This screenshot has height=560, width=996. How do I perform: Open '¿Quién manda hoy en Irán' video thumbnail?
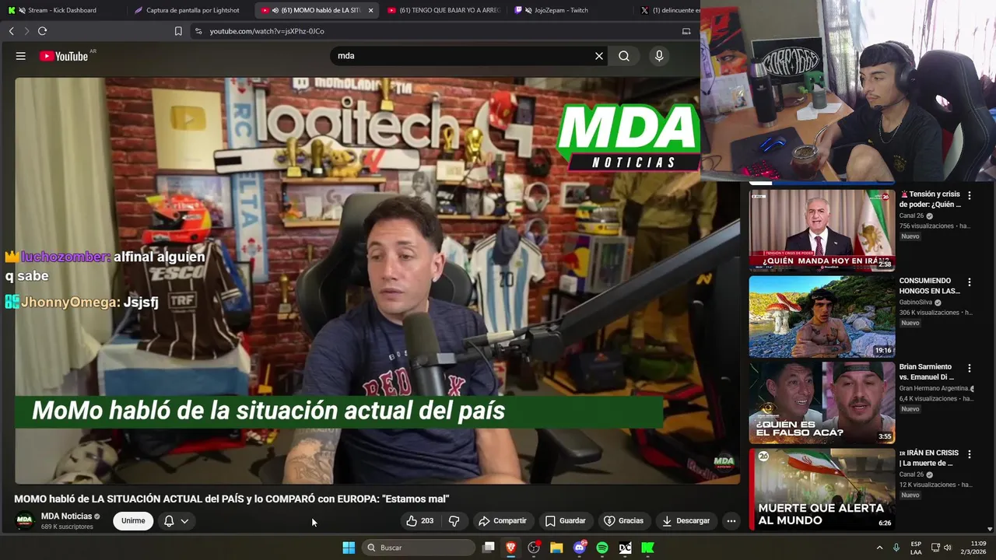(822, 230)
